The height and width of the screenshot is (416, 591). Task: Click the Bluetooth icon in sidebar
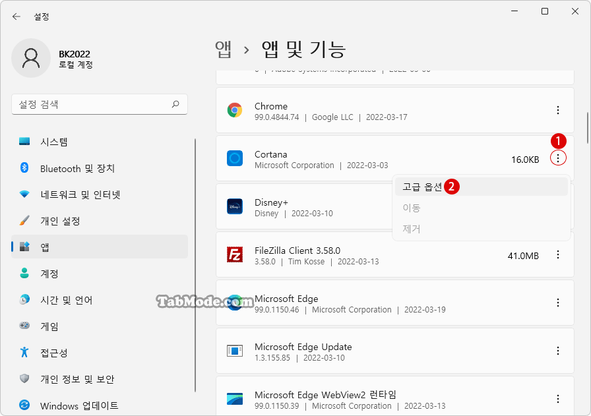click(24, 167)
